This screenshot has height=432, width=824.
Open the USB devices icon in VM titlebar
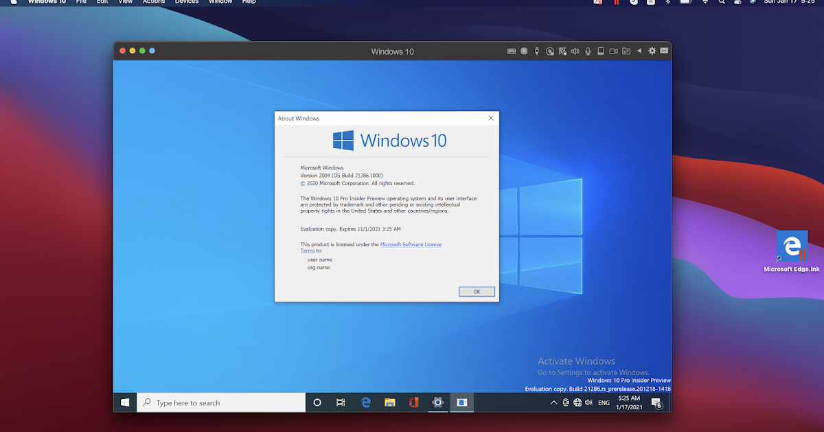[x=536, y=51]
